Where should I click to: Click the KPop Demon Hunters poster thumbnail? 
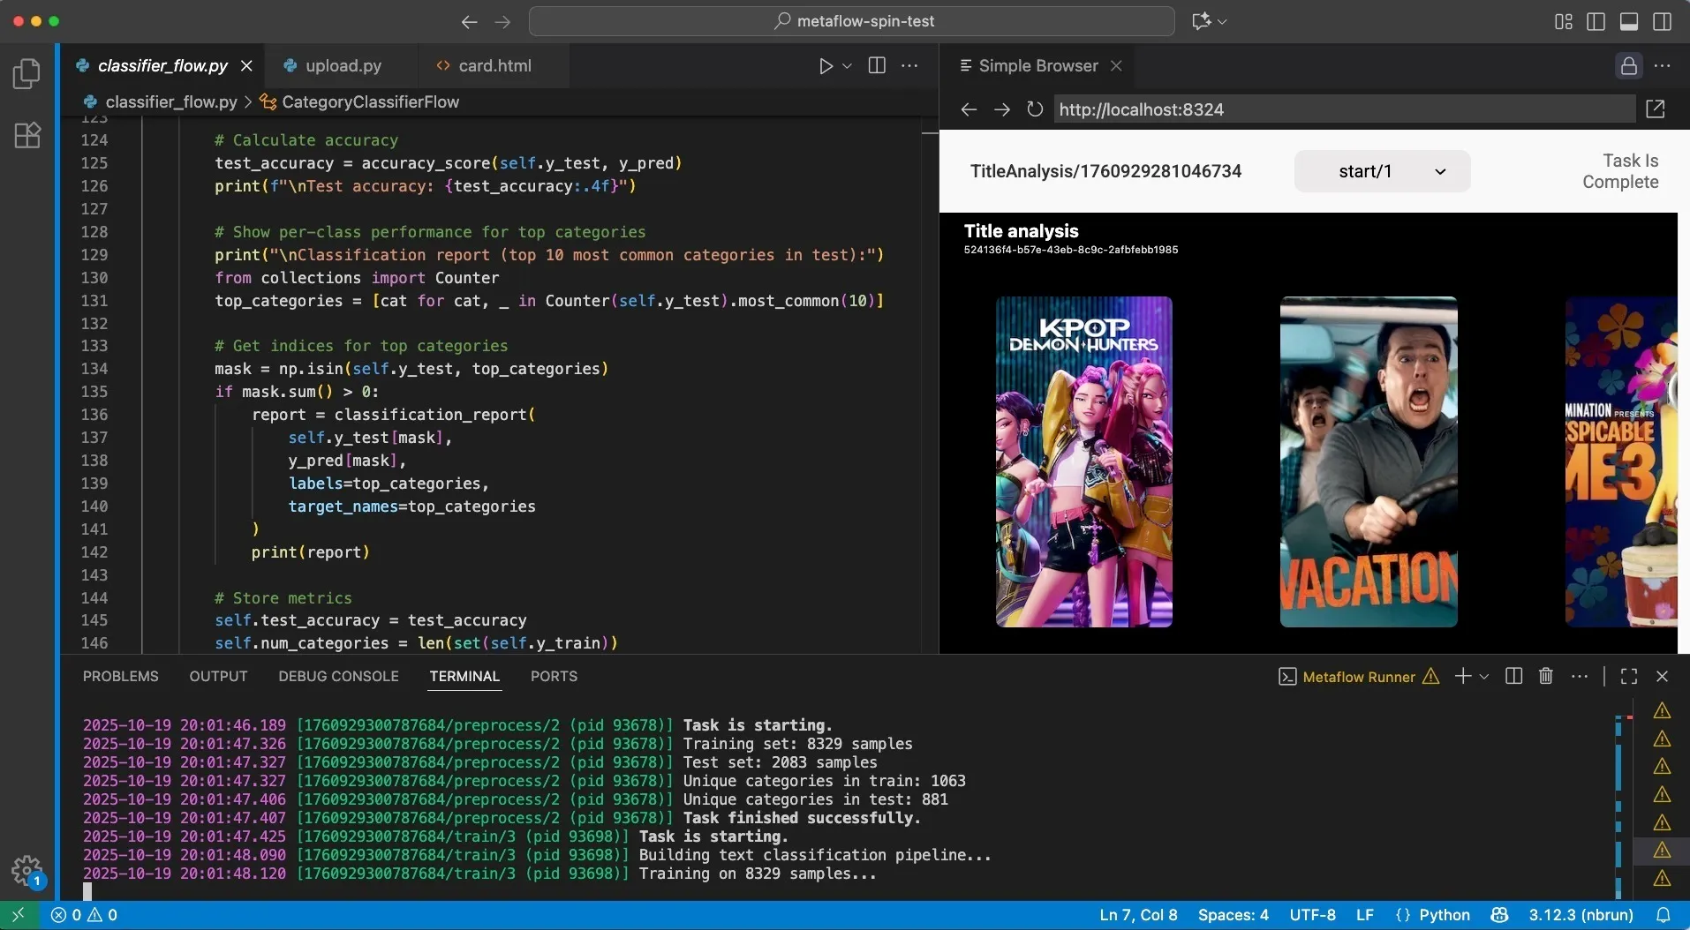click(x=1084, y=462)
